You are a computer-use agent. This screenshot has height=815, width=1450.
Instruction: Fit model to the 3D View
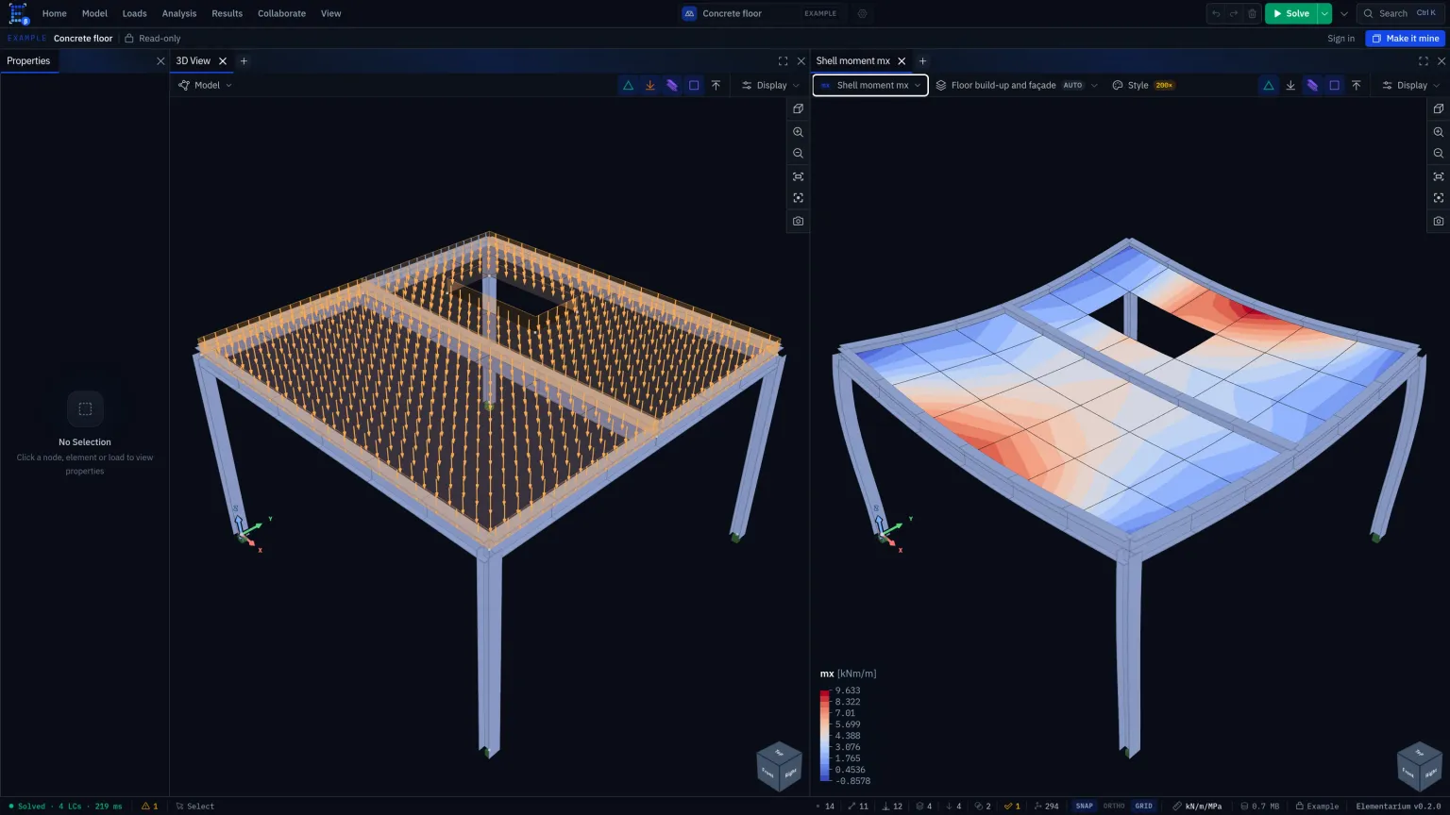point(798,176)
